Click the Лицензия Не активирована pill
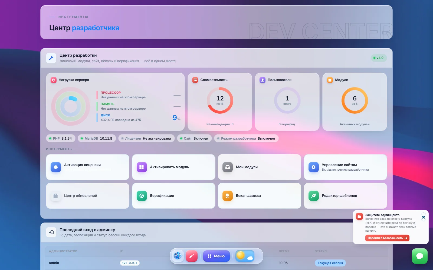433x270 pixels. (x=146, y=139)
